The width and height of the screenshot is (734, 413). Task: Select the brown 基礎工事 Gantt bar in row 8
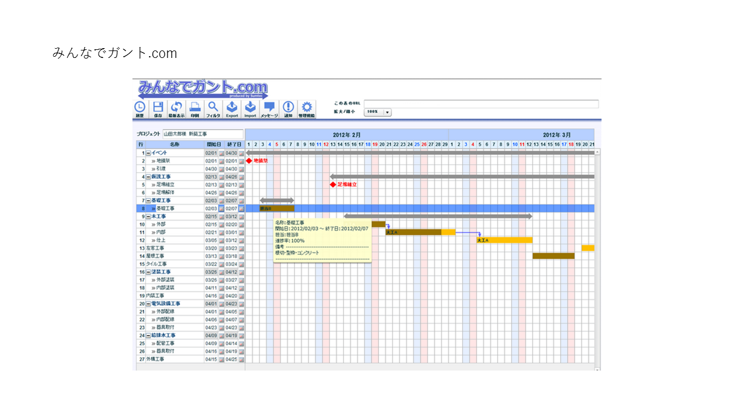(x=277, y=209)
